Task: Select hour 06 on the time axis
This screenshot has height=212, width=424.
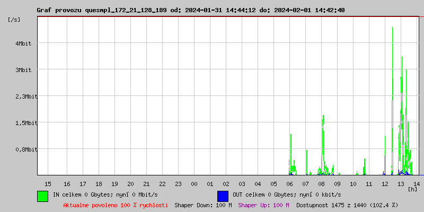Action: coord(289,183)
